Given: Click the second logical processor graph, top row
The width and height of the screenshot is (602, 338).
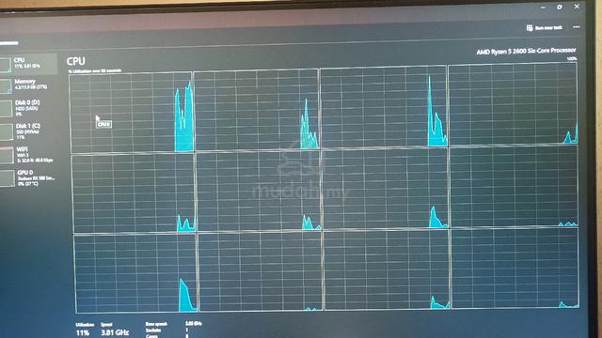Looking at the screenshot, I should pos(257,110).
